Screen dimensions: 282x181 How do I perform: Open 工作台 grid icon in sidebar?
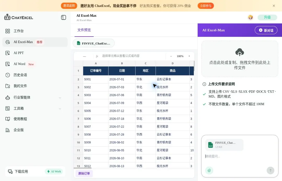tap(8, 31)
